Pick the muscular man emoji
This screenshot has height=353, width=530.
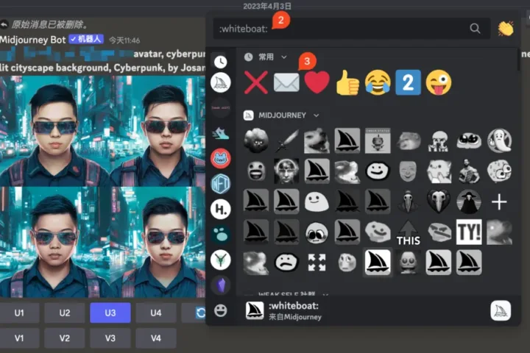[469, 171]
